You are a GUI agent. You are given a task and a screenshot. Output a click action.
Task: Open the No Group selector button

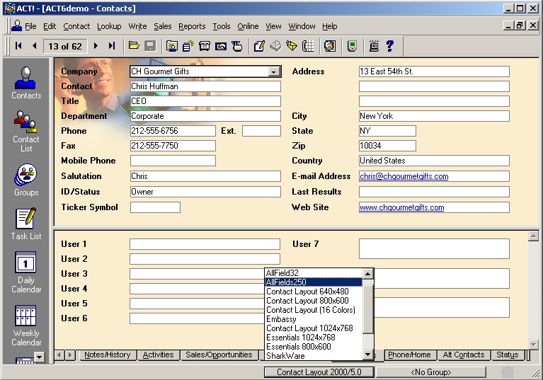431,372
